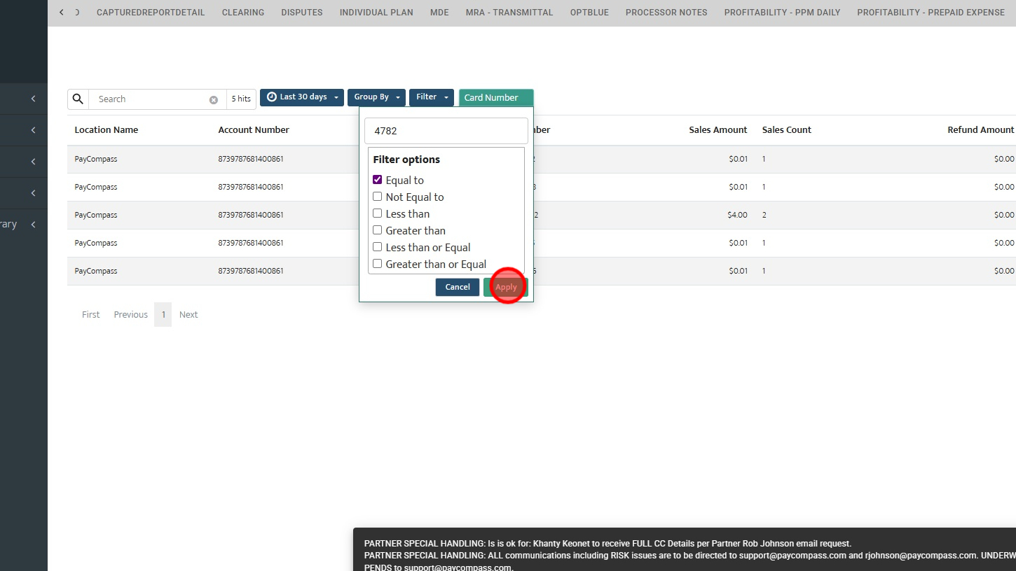The image size is (1016, 571).
Task: Open the PROCESSOR NOTES tab
Action: [666, 13]
